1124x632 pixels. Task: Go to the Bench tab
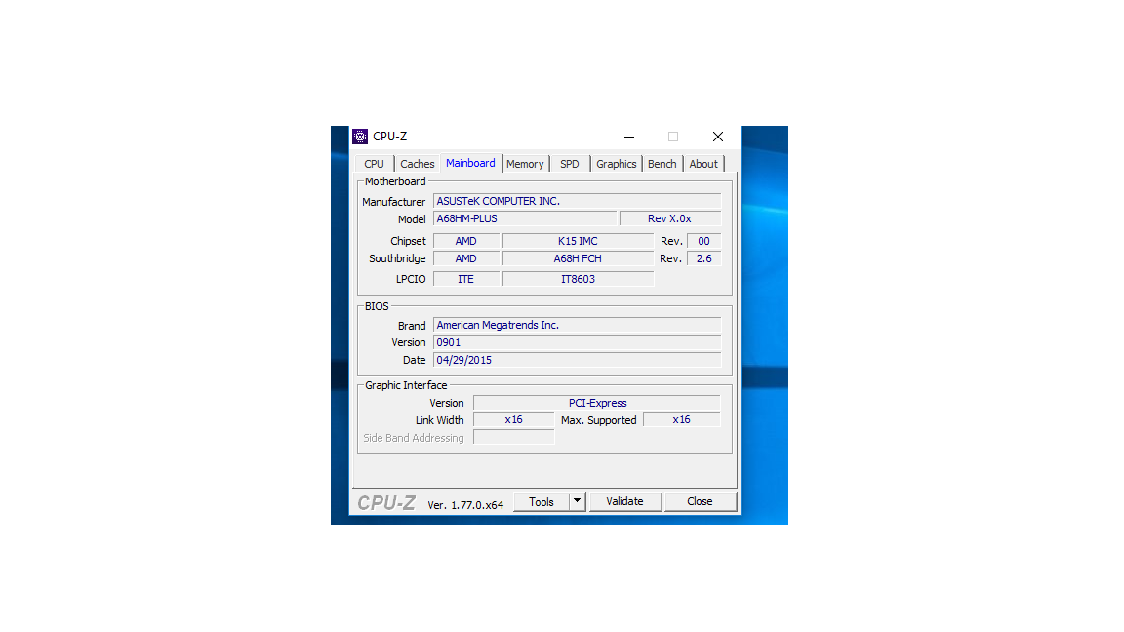click(x=662, y=164)
